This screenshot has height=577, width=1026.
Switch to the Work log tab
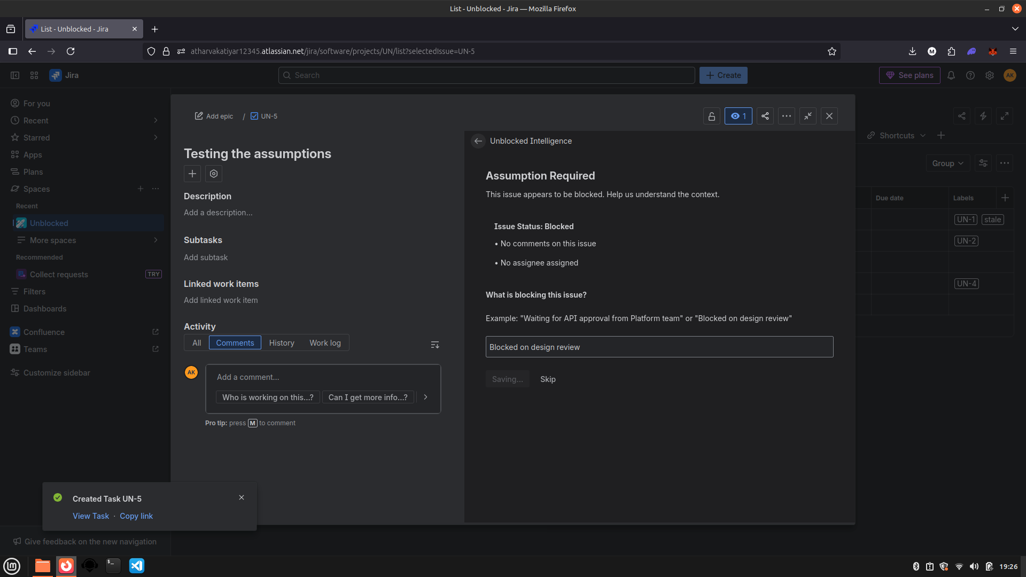pos(325,343)
